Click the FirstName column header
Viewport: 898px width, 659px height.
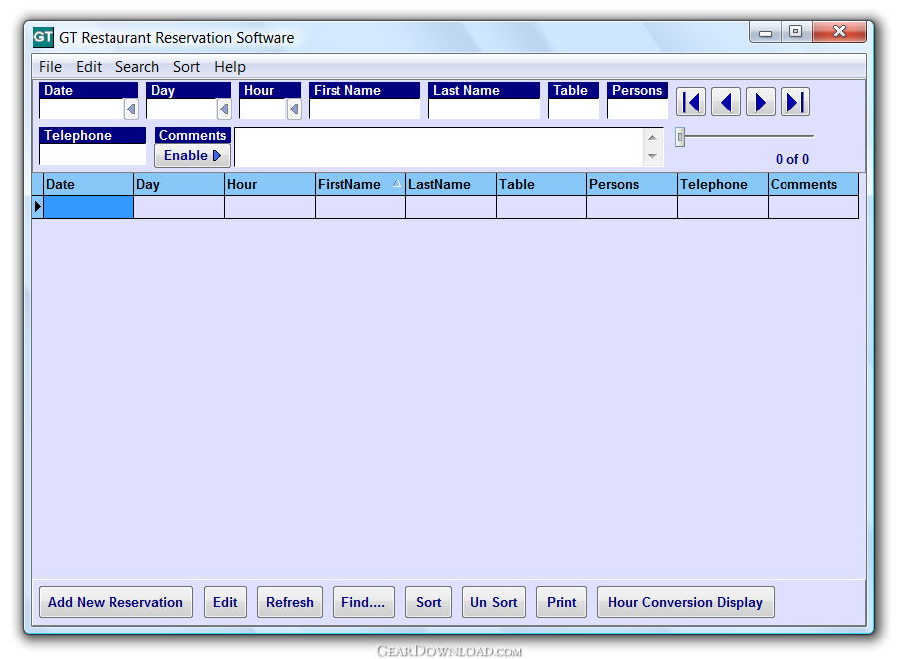[360, 184]
